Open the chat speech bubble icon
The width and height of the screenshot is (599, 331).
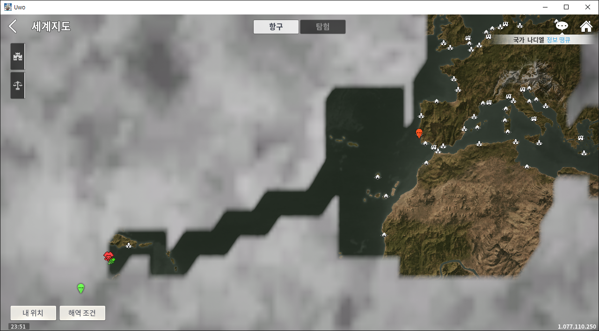coord(562,26)
